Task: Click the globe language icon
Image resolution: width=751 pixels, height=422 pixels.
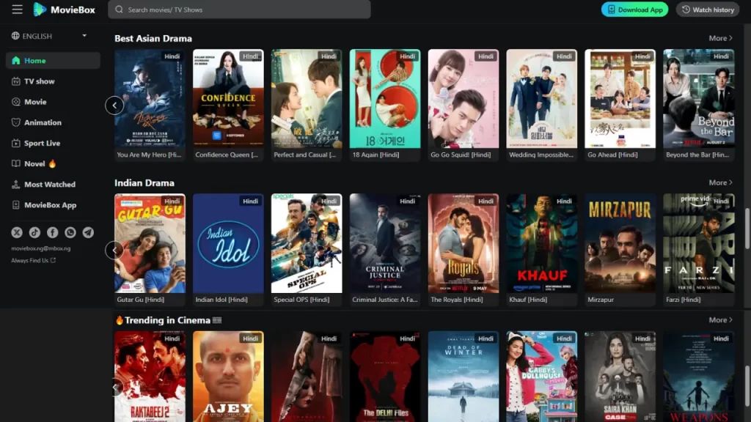Action: click(x=15, y=36)
